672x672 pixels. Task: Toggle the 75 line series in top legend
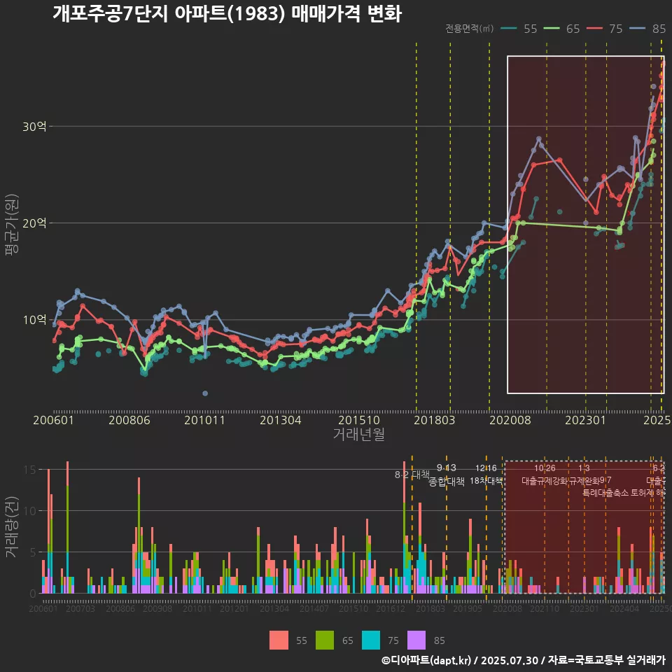605,29
